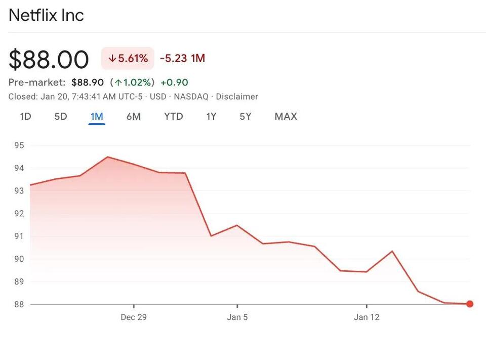Click the Jan 12 axis label
Viewport: 486px width, 339px height.
[x=367, y=317]
